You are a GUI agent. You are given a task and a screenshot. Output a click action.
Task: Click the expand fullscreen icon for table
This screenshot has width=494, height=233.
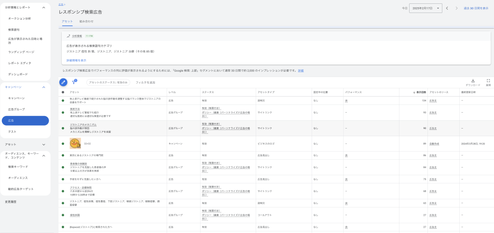[x=488, y=81]
